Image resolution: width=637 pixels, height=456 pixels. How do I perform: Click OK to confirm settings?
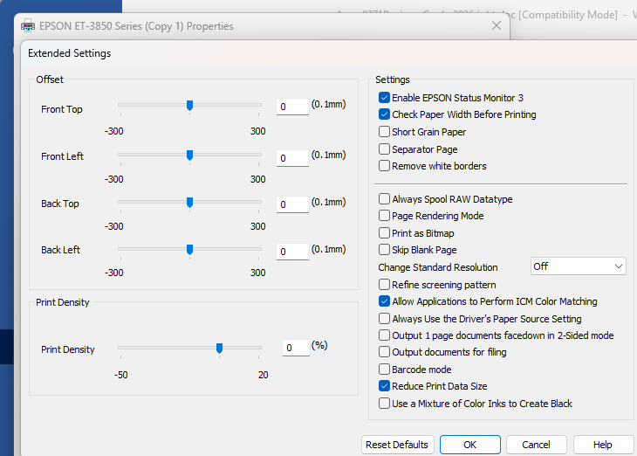tap(469, 445)
